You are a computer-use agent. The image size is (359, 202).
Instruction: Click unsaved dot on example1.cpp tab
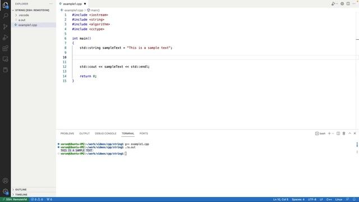click(85, 4)
